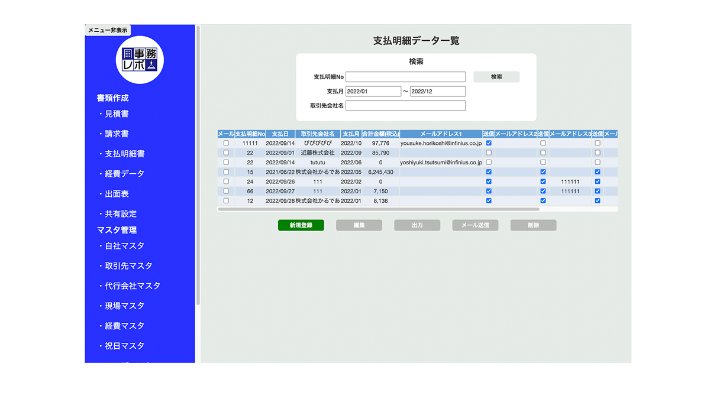The image size is (710, 402).
Task: Click the 取引先会社名 column header
Action: point(318,134)
